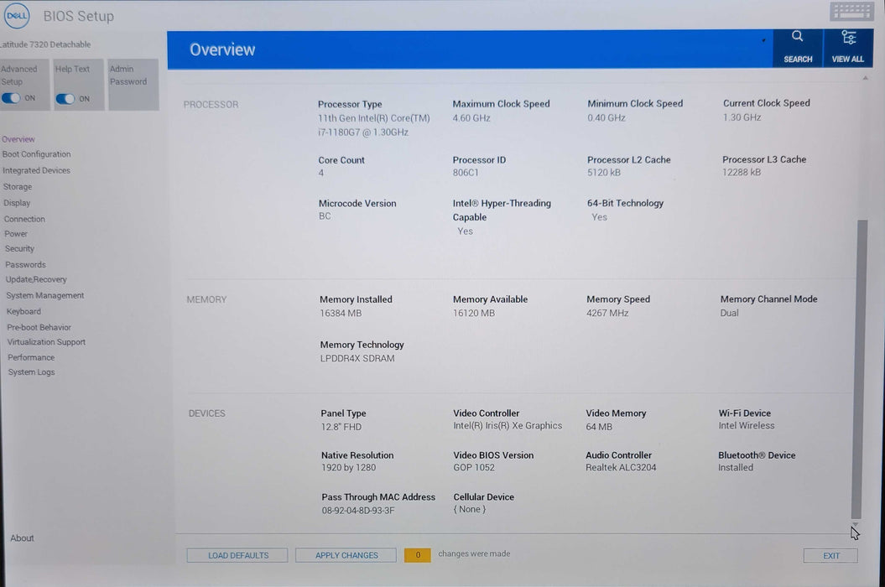Click the Audio Controller Realtek ALC3204 value

[x=621, y=467]
